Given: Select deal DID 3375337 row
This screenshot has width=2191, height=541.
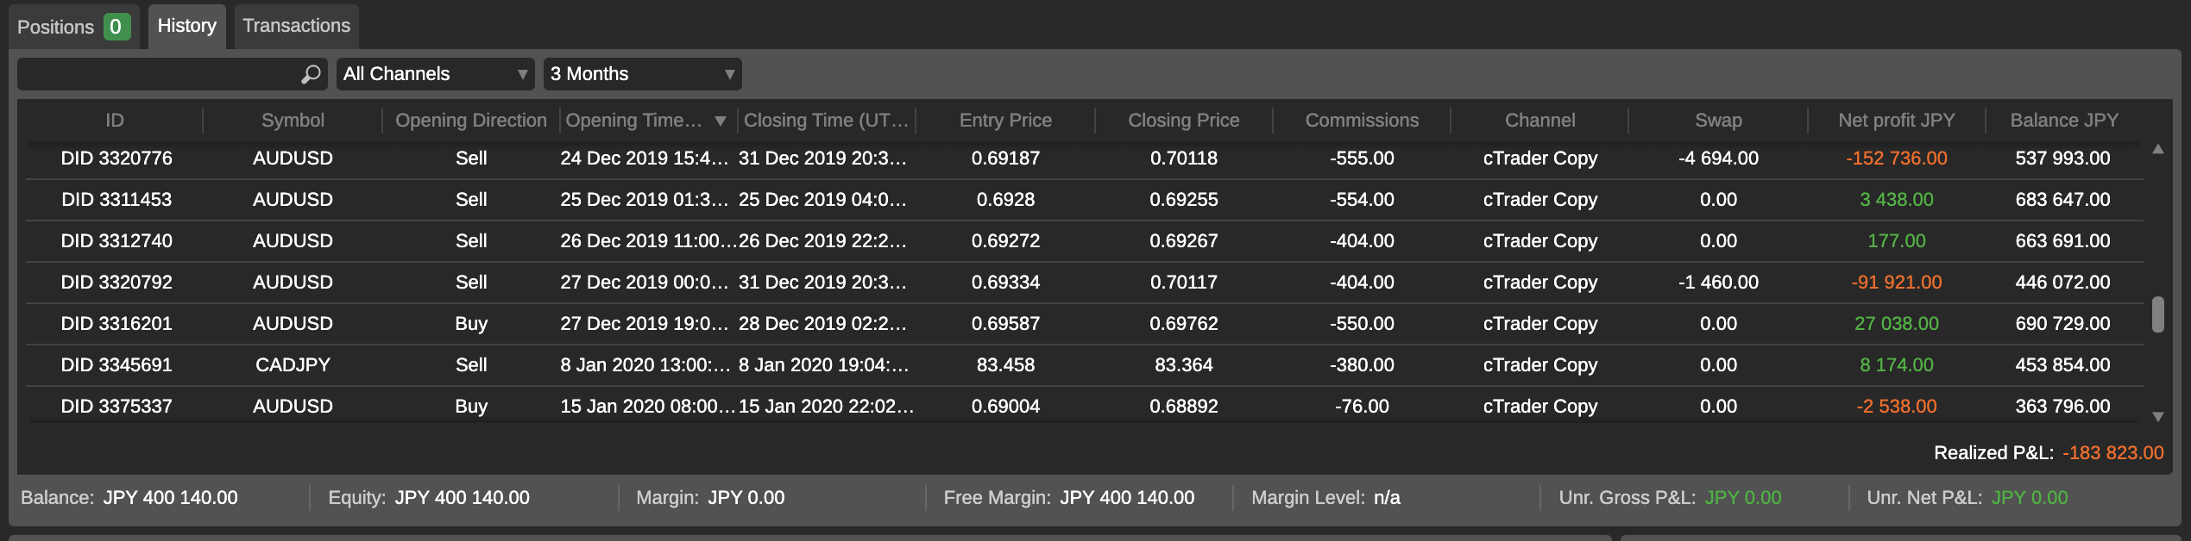Looking at the screenshot, I should tap(116, 407).
